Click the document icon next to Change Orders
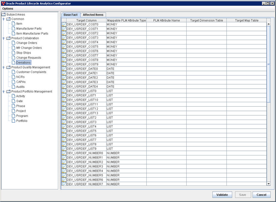This screenshot has width=276, height=202. 13,43
